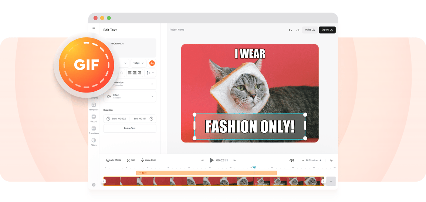Select the orange Text track clip
The image size is (426, 202).
[206, 173]
